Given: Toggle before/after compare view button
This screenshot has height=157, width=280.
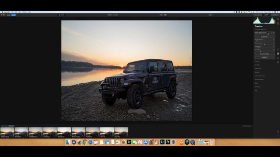Looking at the screenshot, I should pos(165,15).
